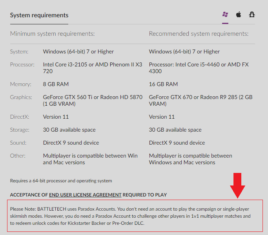Open the END USER LICENSE AGREEMENT link
Viewport: 268px width, 235px height.
click(x=85, y=195)
